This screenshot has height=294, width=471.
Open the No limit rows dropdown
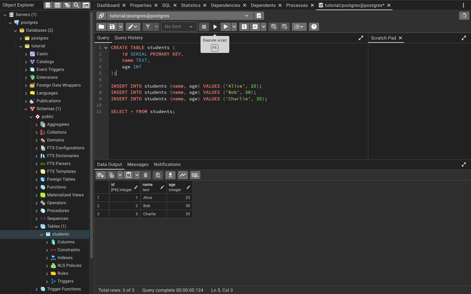(179, 27)
